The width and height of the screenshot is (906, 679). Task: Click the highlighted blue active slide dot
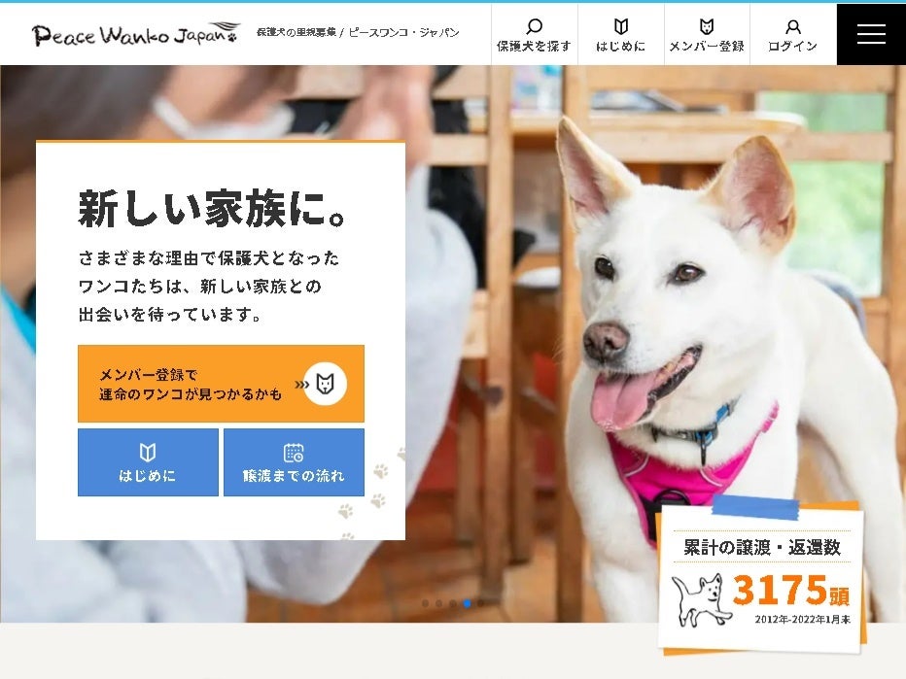(467, 603)
